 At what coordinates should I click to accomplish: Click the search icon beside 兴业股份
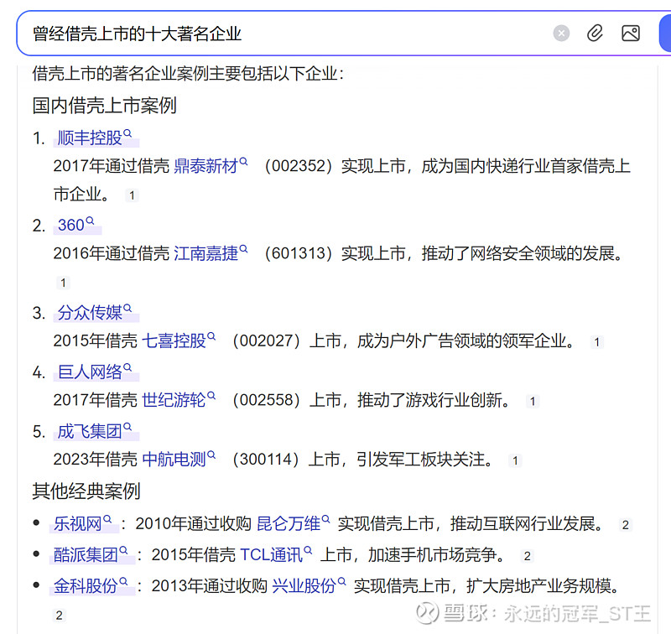(x=341, y=581)
